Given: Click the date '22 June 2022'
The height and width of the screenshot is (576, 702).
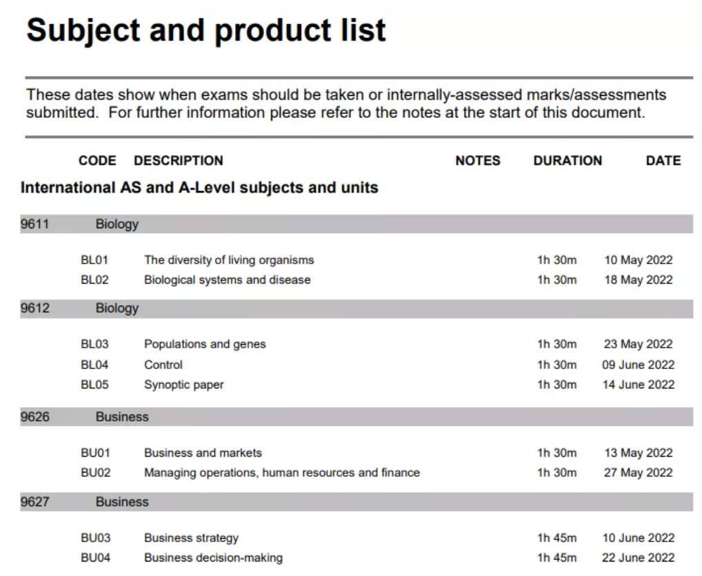Looking at the screenshot, I should click(638, 558).
